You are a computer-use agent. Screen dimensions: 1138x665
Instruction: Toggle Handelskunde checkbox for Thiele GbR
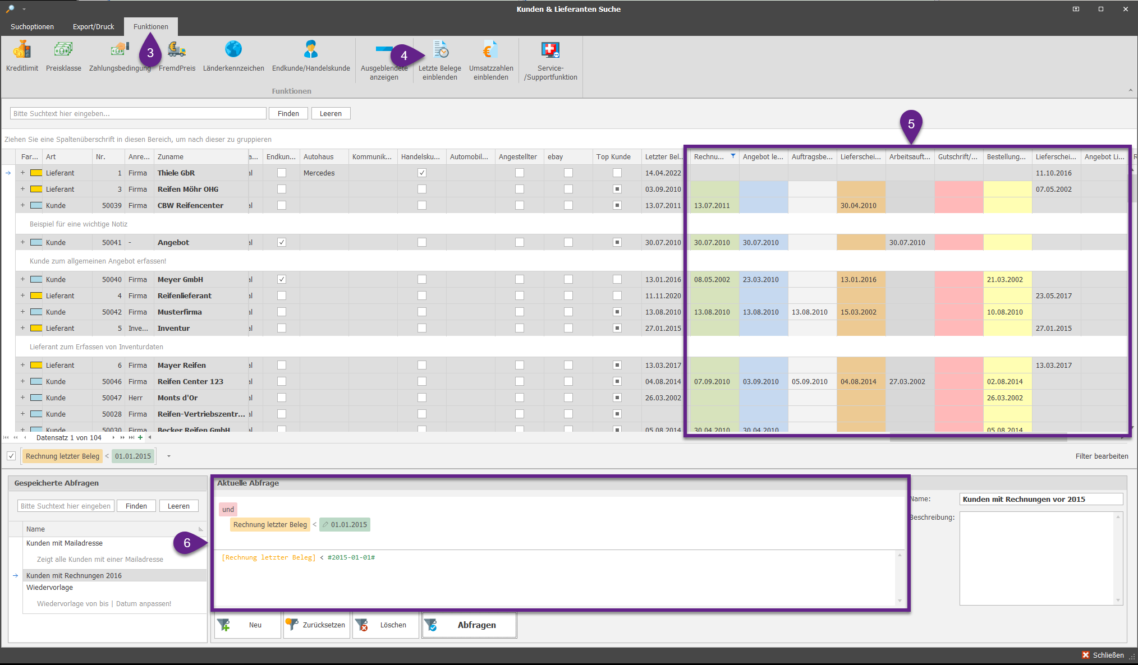click(x=422, y=173)
